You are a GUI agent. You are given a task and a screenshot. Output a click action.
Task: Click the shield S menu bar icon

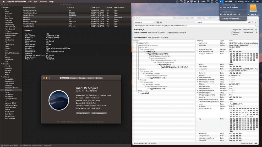point(192,2)
